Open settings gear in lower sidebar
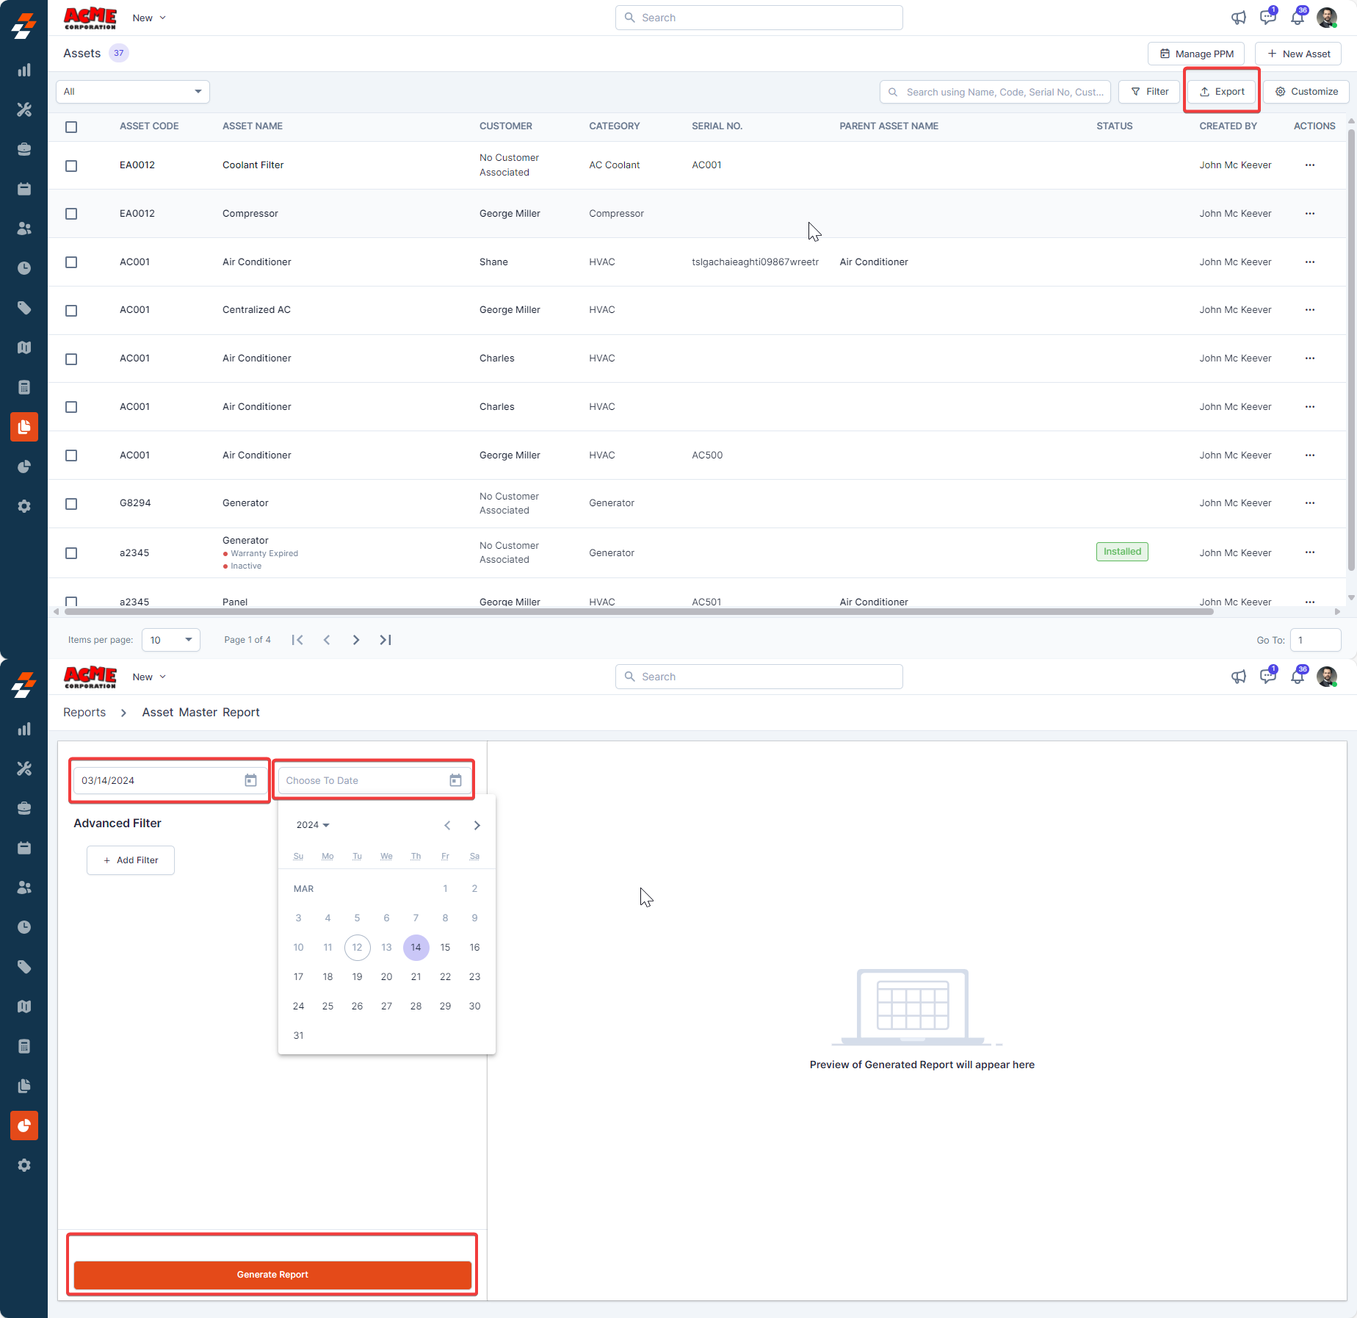Screen dimensions: 1357x1318 (x=24, y=1165)
